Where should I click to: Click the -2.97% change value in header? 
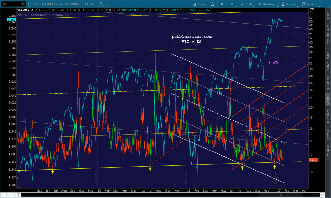101,5
